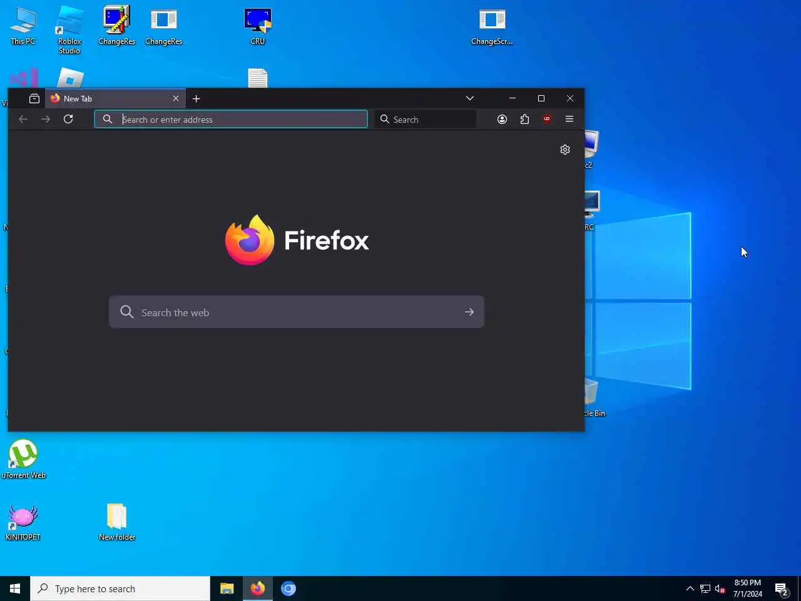Expand the list all tabs dropdown
The width and height of the screenshot is (801, 601).
[x=470, y=98]
